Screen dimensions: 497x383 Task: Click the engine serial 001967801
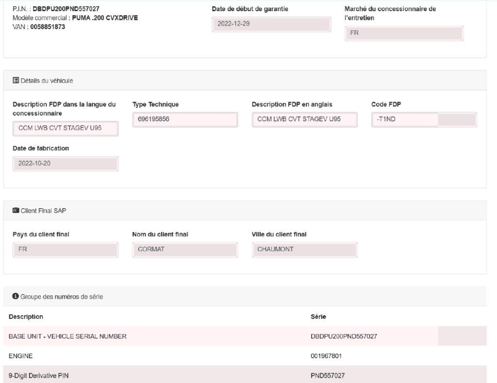pos(326,356)
